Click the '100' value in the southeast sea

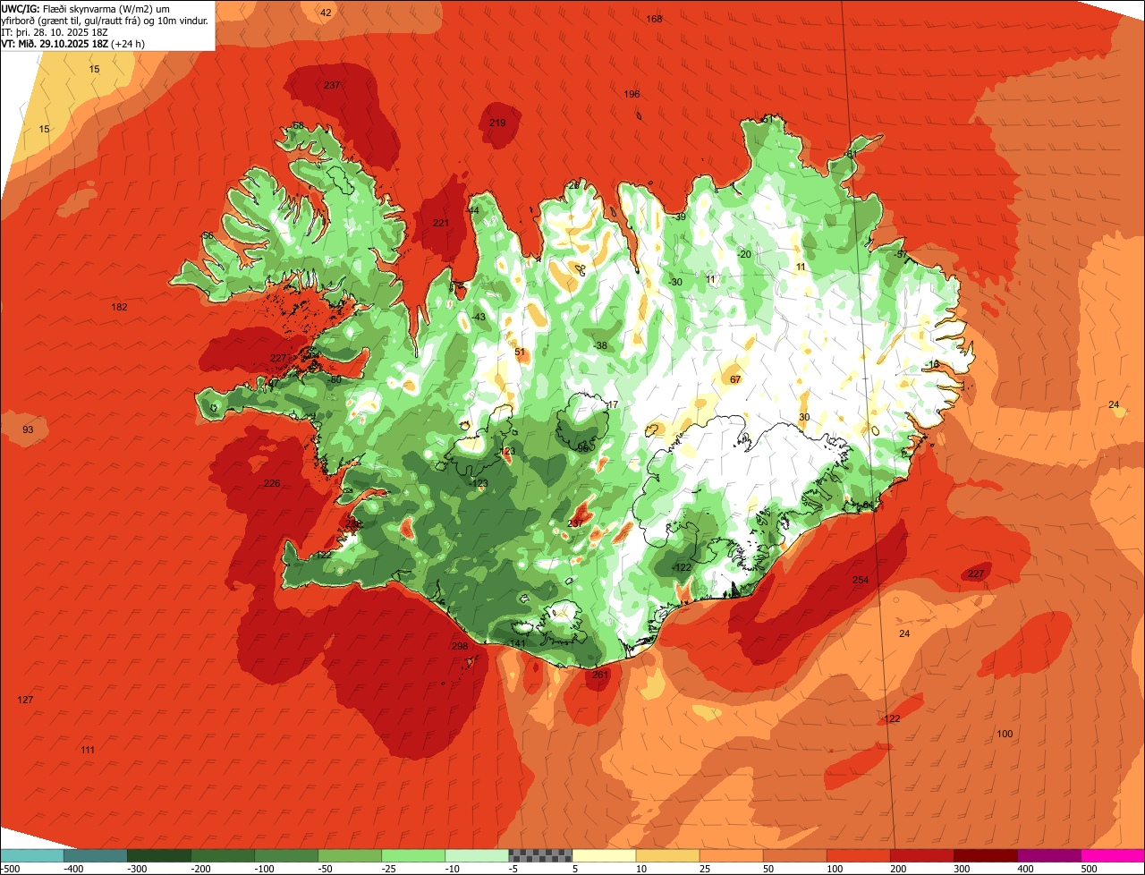(x=1005, y=734)
